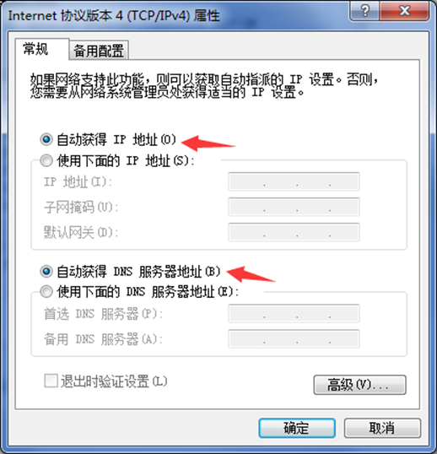Enable 退出时验证设置 checkbox

tap(51, 381)
